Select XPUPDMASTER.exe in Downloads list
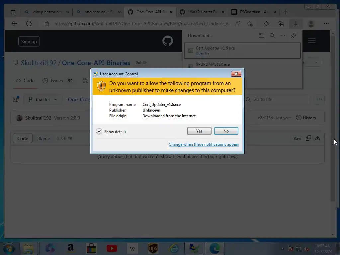The height and width of the screenshot is (255, 340). pos(213,64)
